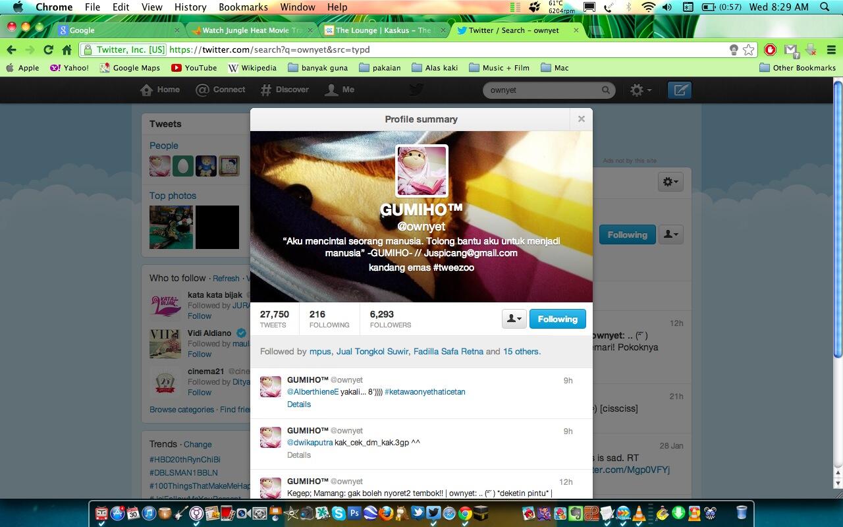Open VLC from the Dock
This screenshot has height=527, width=843.
[638, 513]
